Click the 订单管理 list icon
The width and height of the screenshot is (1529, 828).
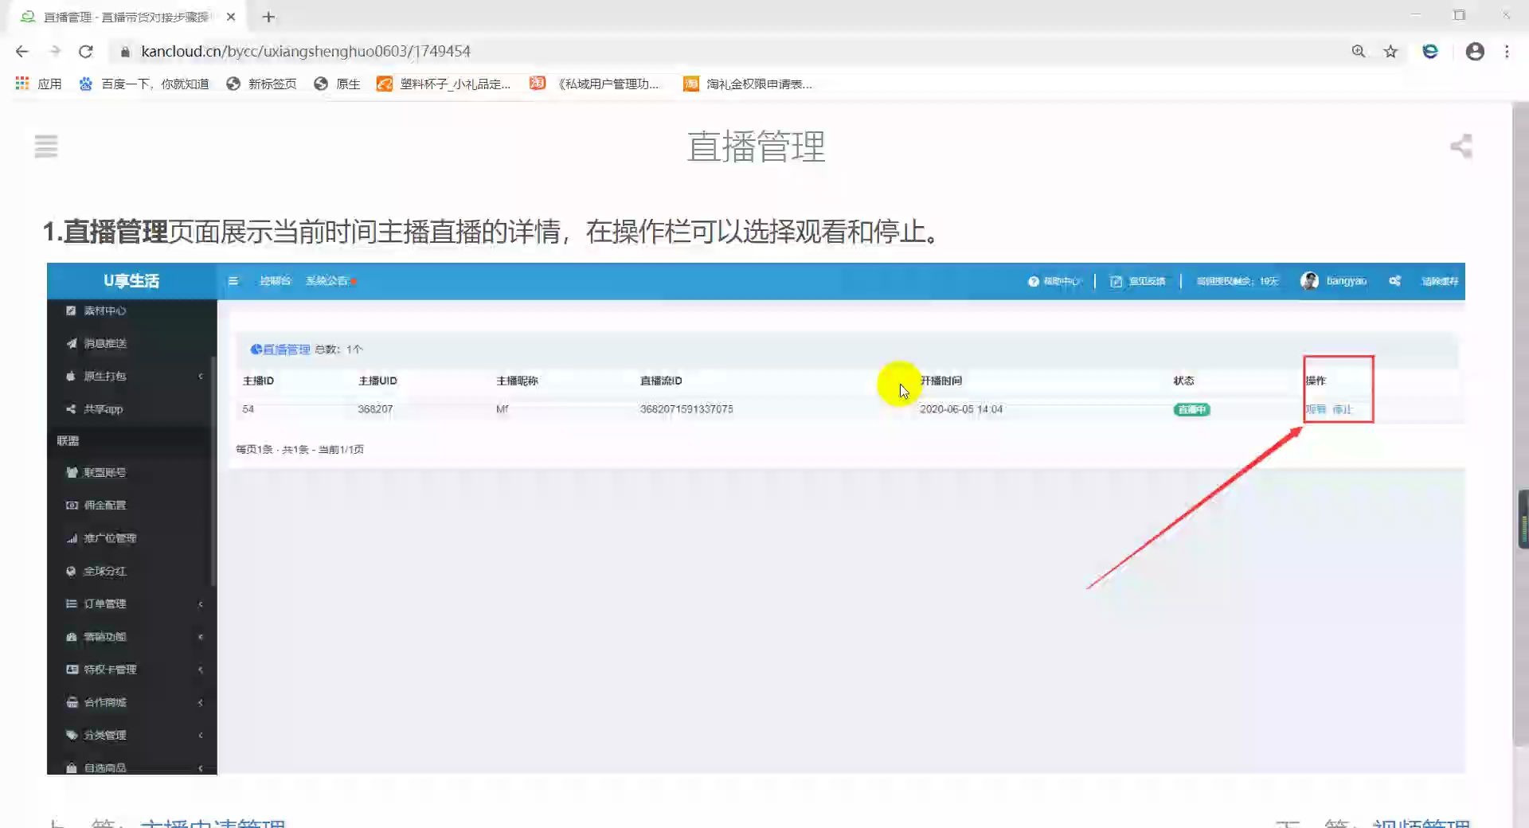[71, 603]
